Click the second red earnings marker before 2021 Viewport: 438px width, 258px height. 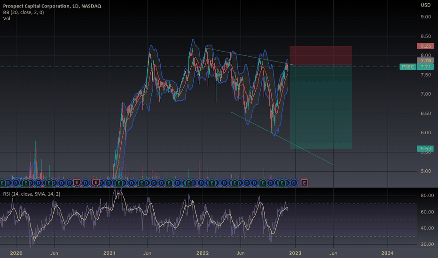(96, 183)
